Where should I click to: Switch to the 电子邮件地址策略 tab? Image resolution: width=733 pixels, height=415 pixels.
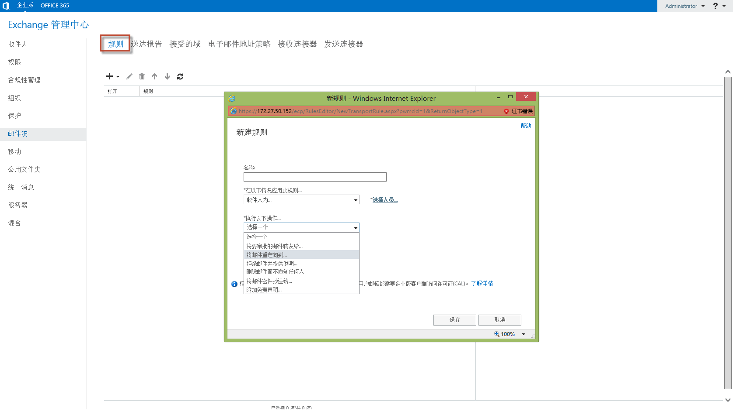coord(239,44)
